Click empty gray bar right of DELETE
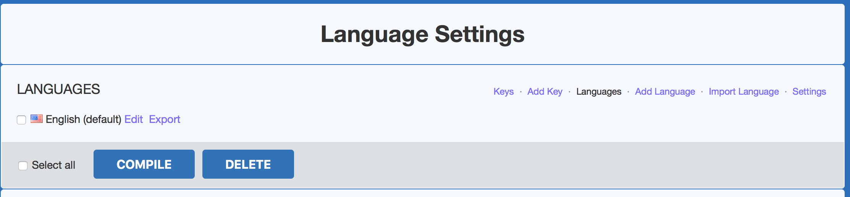 [x=535, y=165]
